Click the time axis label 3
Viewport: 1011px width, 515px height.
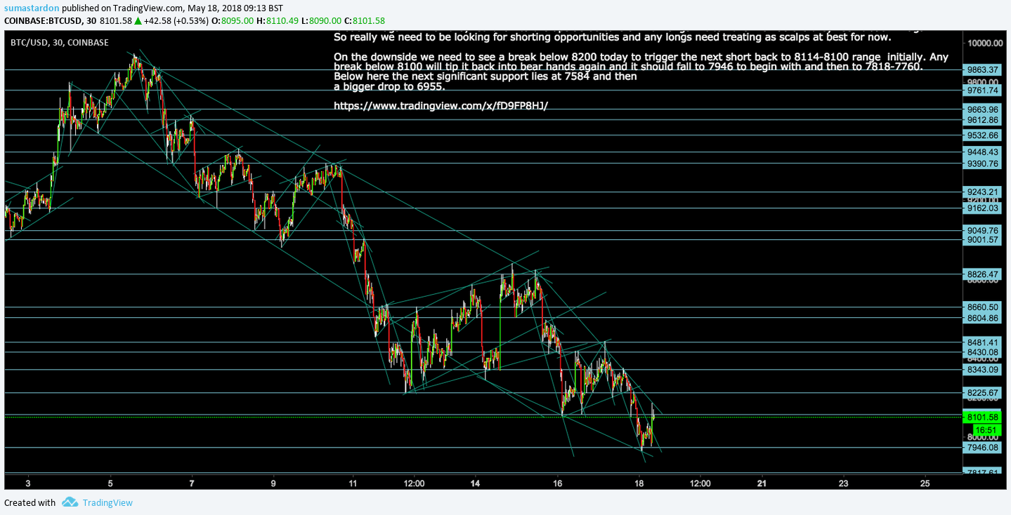(x=28, y=483)
